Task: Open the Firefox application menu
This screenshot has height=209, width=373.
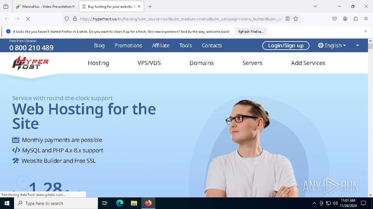Action: coord(366,19)
